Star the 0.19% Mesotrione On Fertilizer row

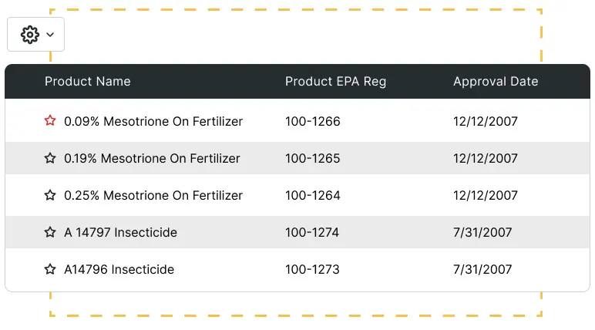[x=50, y=158]
